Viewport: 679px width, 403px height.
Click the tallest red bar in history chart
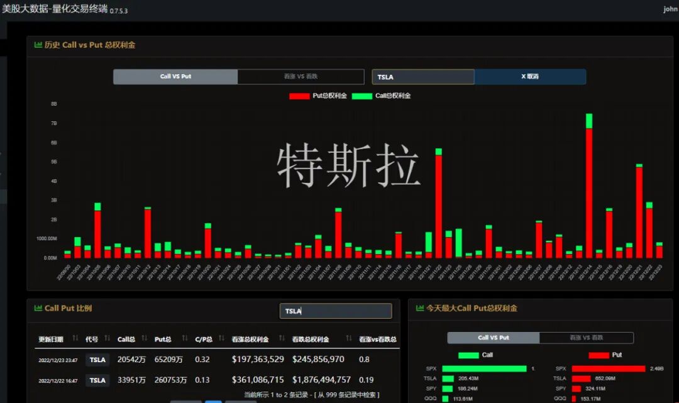click(589, 192)
